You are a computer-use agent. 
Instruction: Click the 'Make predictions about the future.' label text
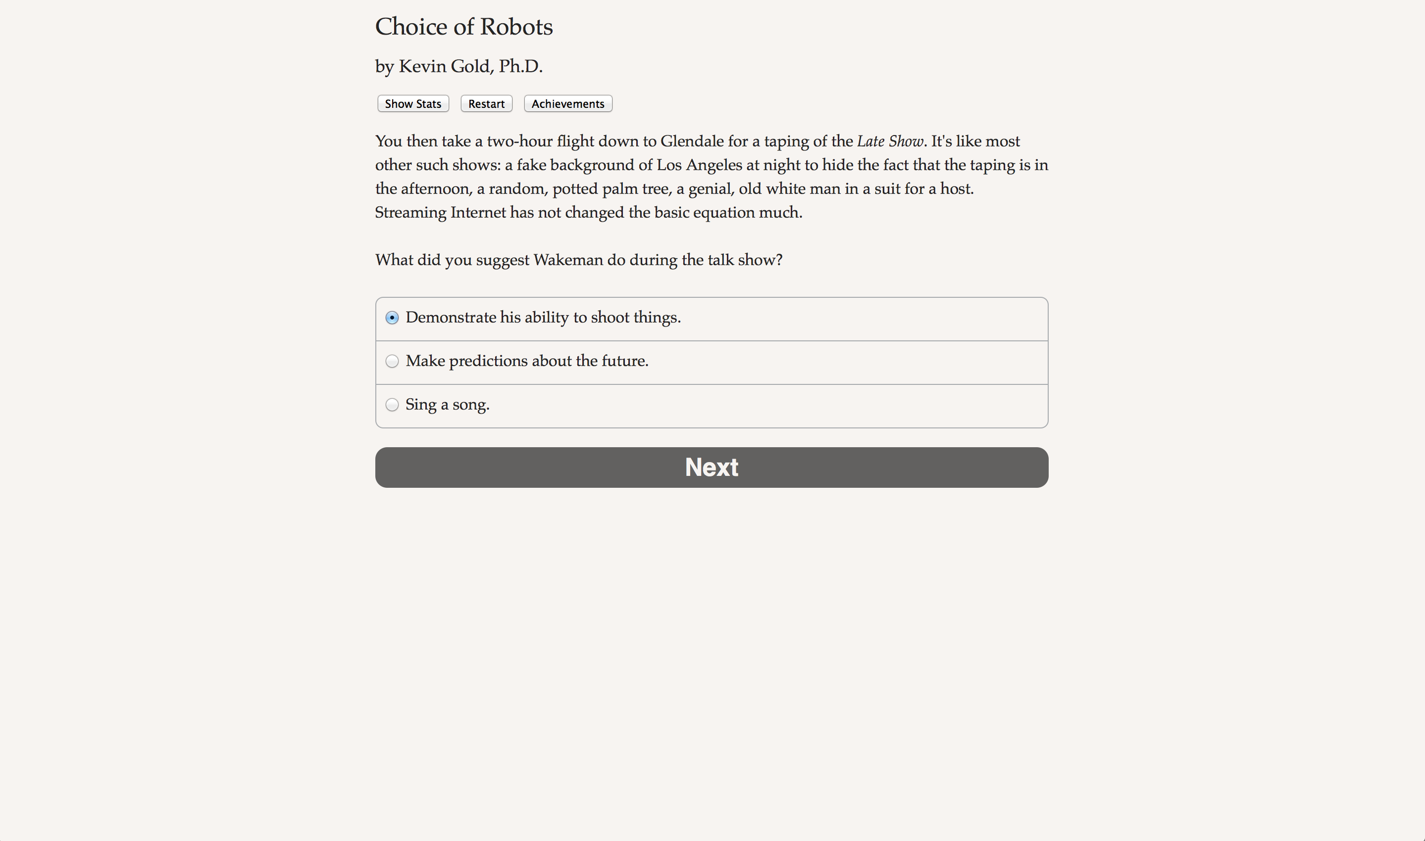527,361
